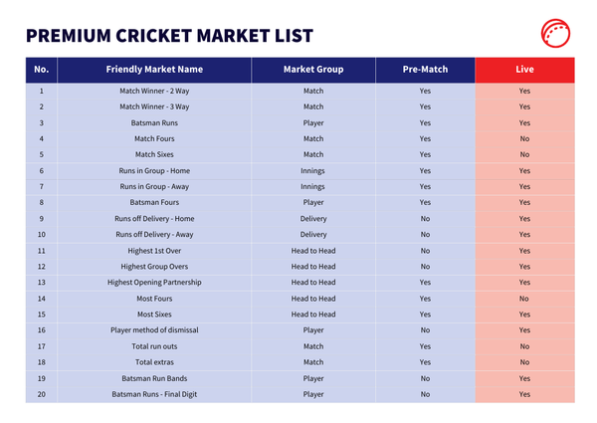
Task: Click 'Highest Opening Partnership' market name
Action: pyautogui.click(x=154, y=283)
